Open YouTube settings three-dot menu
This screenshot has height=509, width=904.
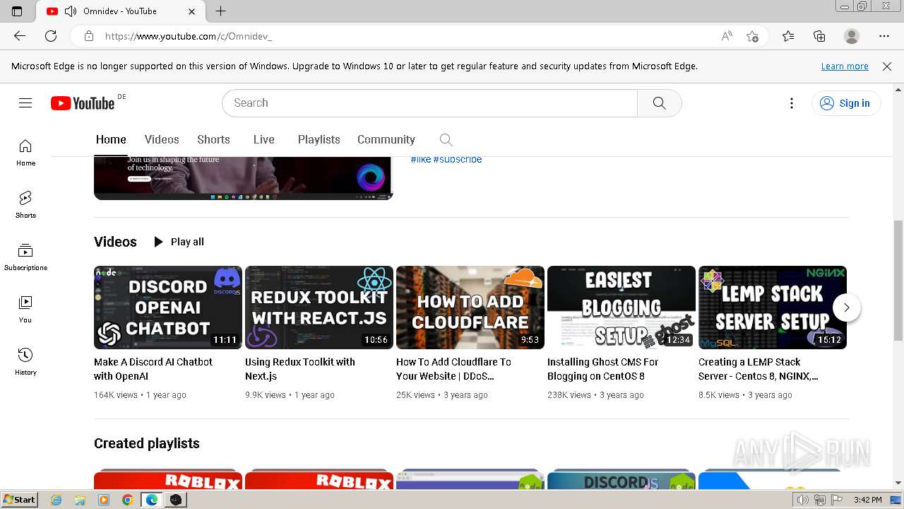pos(792,103)
